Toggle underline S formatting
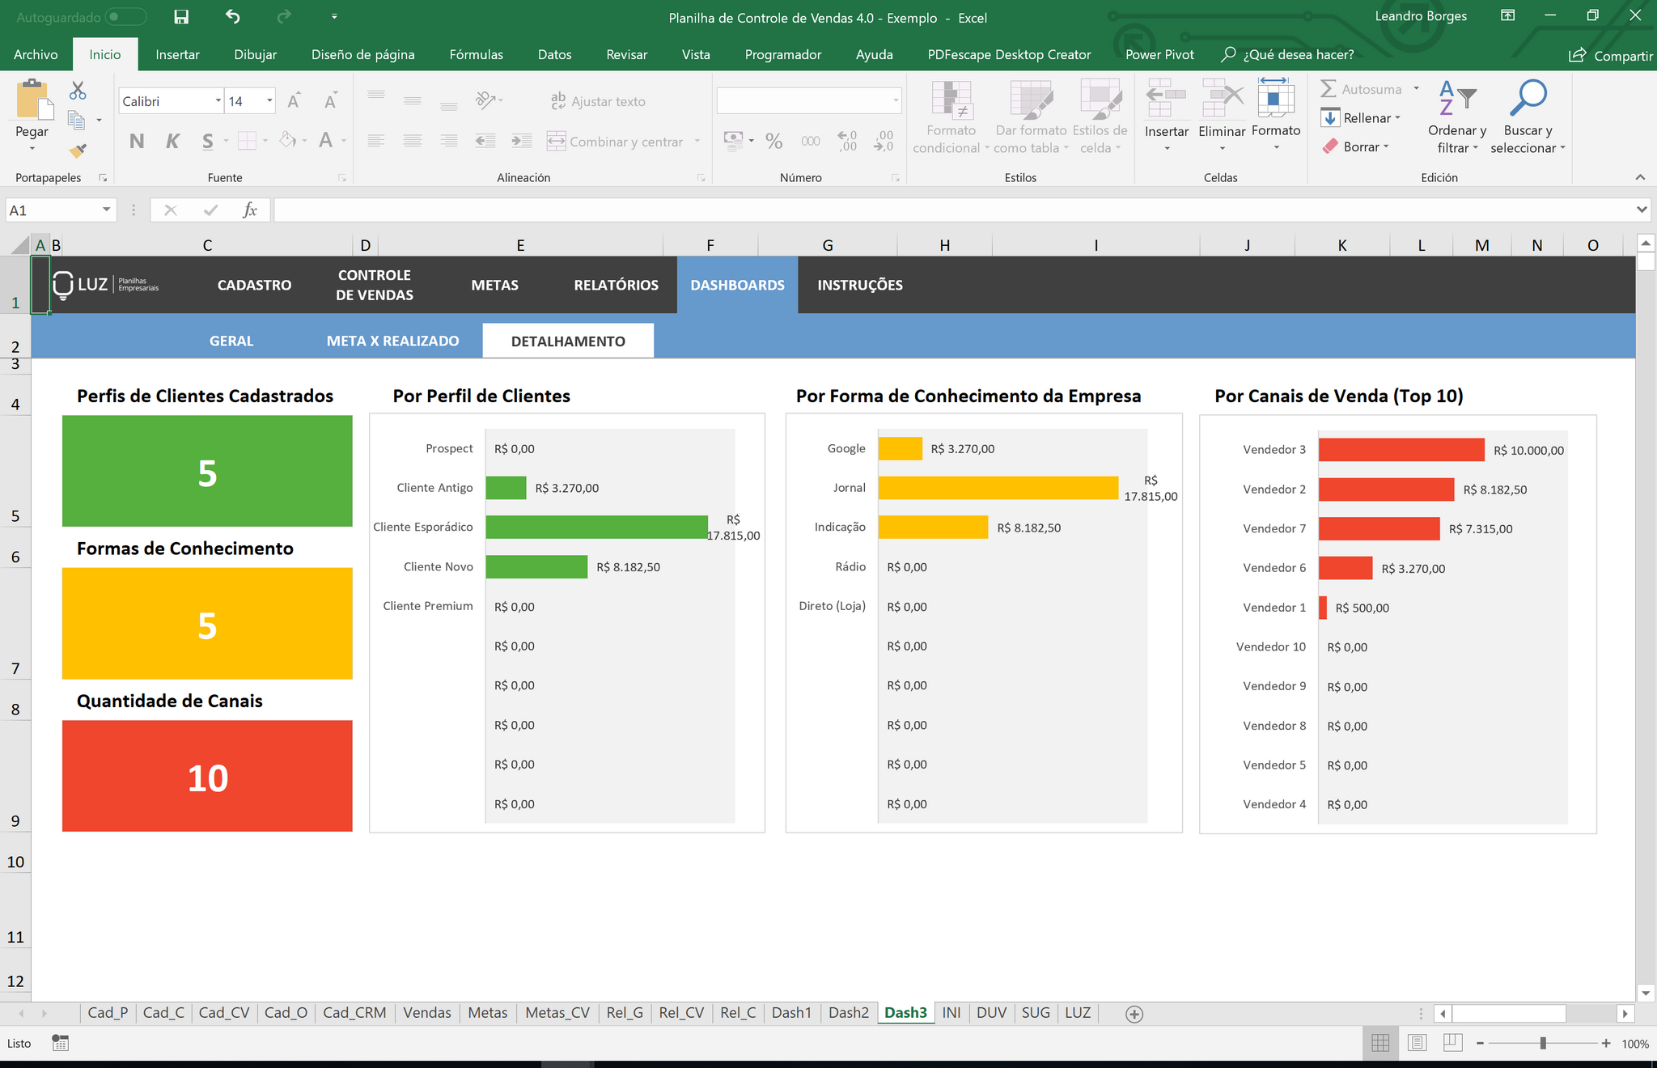This screenshot has width=1657, height=1068. [x=208, y=142]
